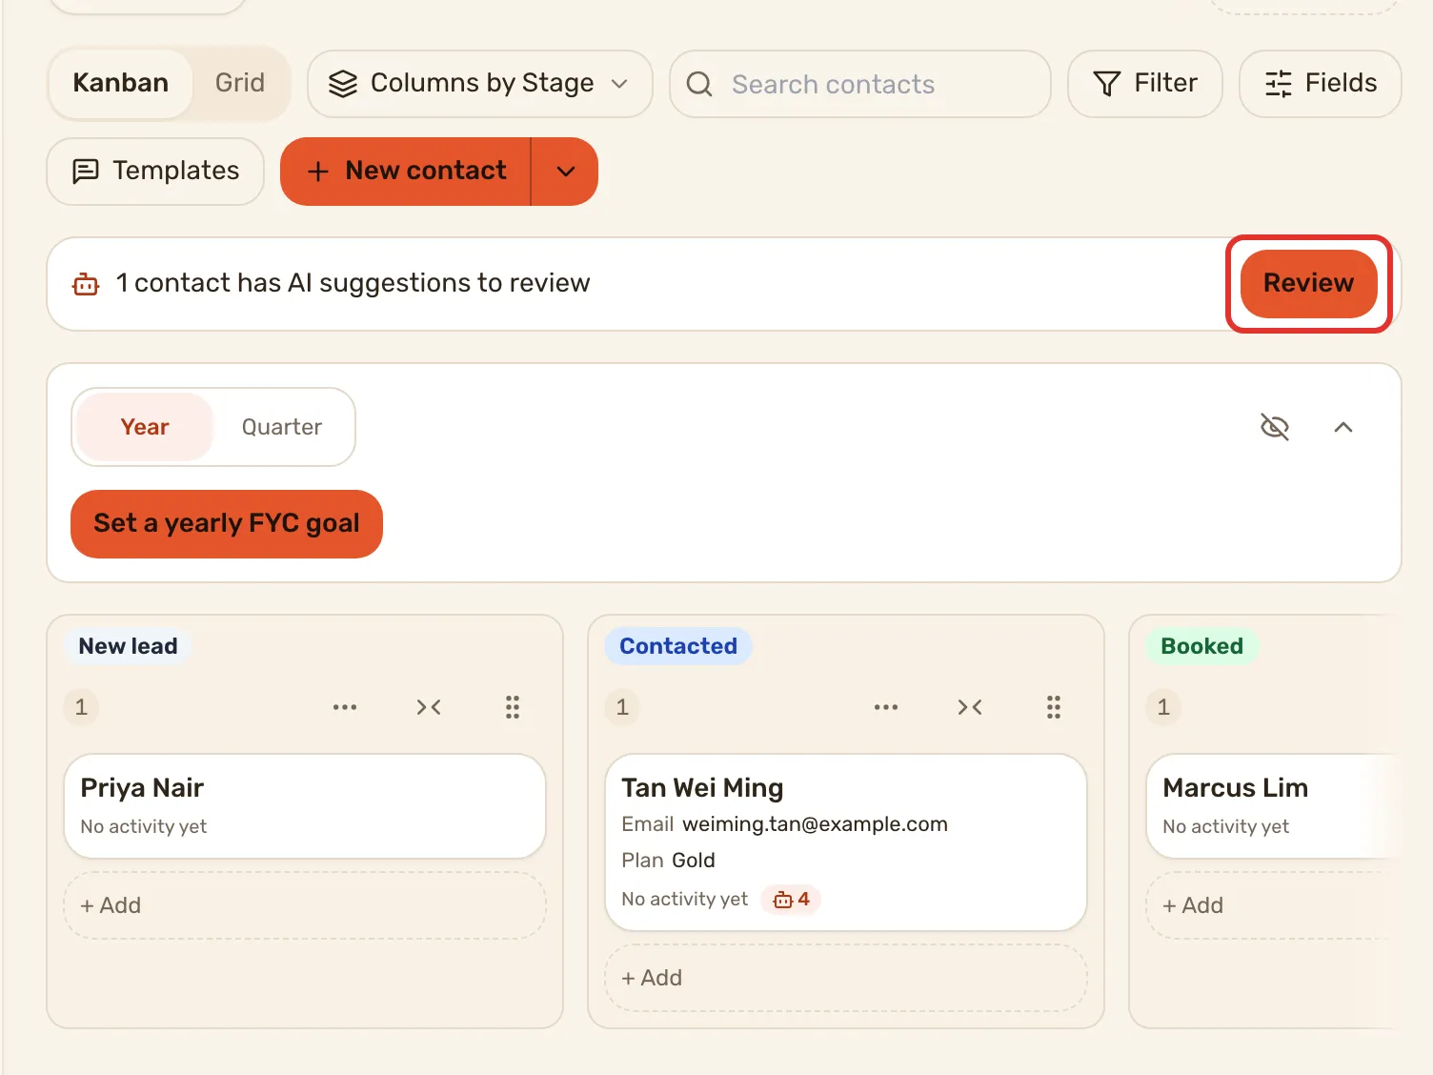The image size is (1433, 1075).
Task: Click the Booked stage label
Action: (x=1201, y=646)
